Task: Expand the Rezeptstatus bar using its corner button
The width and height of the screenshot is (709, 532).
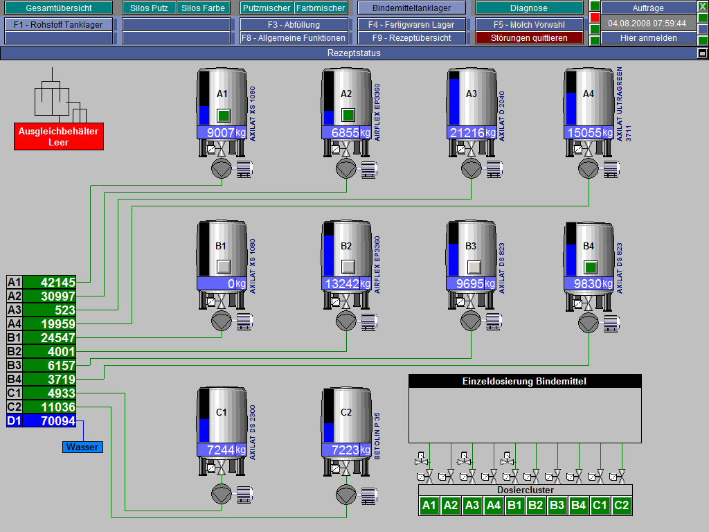Action: click(x=702, y=53)
